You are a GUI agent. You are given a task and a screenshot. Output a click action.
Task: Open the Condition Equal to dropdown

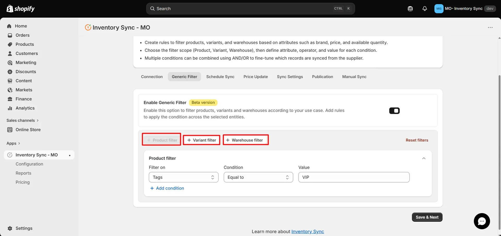258,177
